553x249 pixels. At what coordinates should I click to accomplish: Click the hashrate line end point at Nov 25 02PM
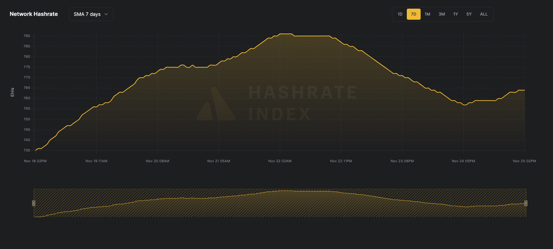point(525,90)
